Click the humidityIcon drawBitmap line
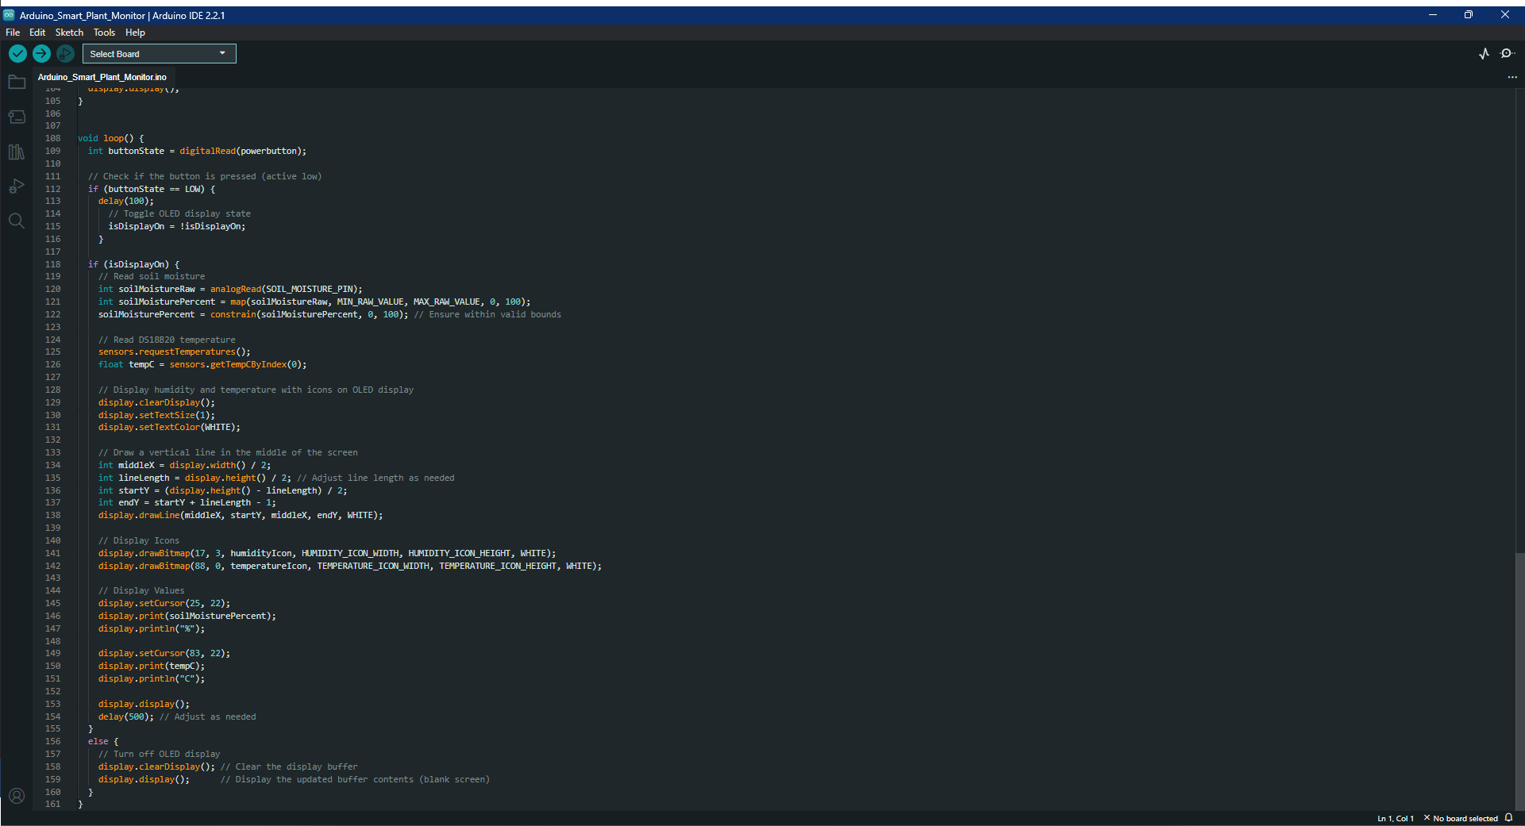This screenshot has height=826, width=1525. [x=327, y=553]
